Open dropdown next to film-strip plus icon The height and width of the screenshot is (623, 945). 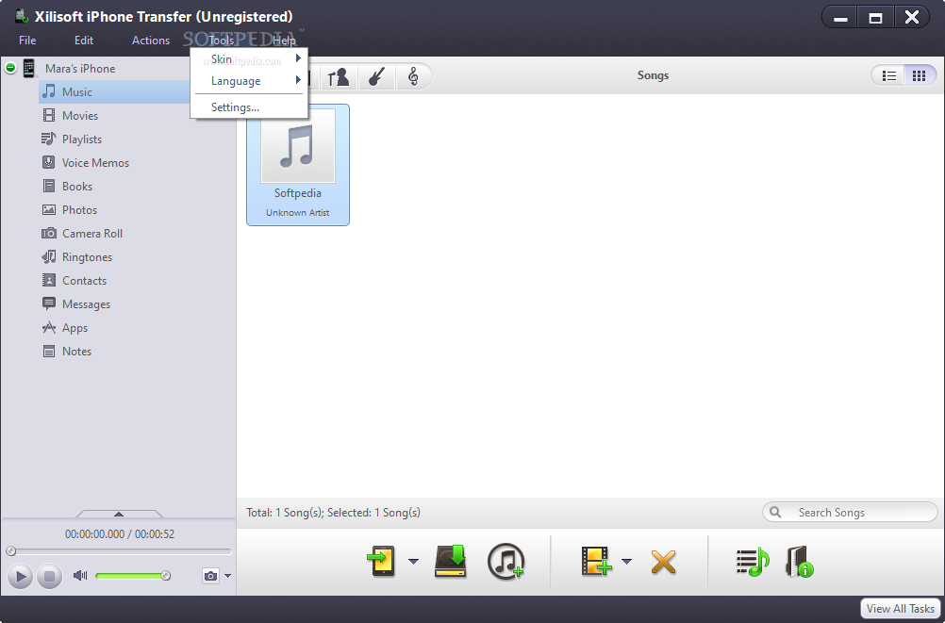click(627, 561)
